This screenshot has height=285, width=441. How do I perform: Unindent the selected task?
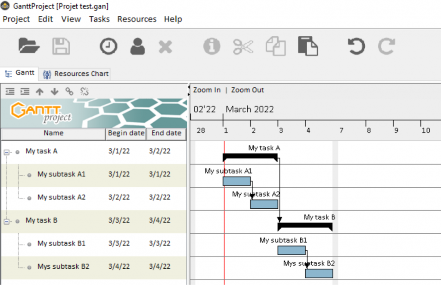[x=9, y=91]
